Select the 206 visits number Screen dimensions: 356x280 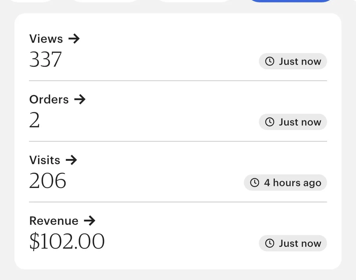tap(48, 181)
